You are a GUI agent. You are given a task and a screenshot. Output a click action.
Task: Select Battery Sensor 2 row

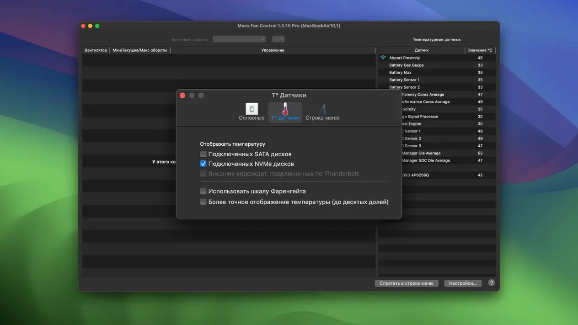437,87
